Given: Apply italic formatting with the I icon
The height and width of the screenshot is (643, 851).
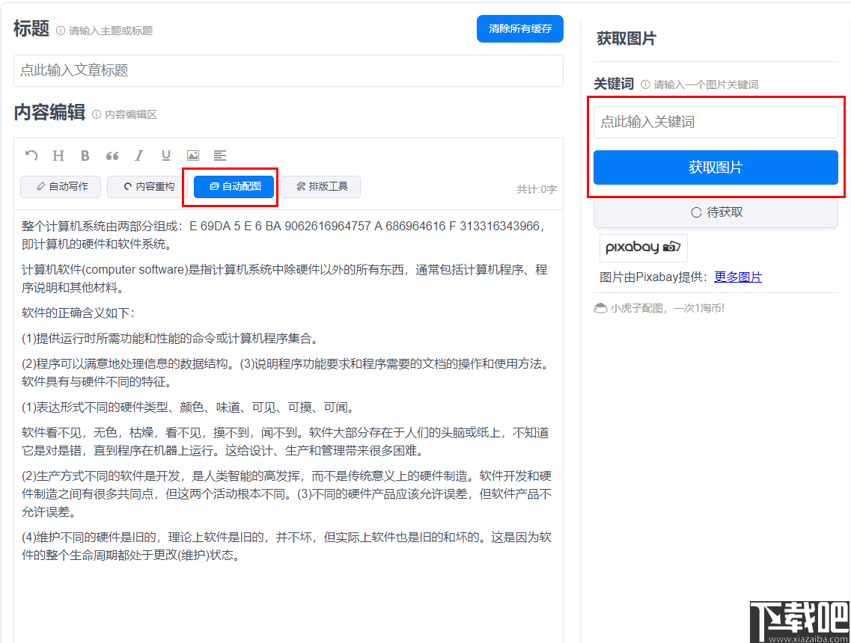Looking at the screenshot, I should click(138, 156).
